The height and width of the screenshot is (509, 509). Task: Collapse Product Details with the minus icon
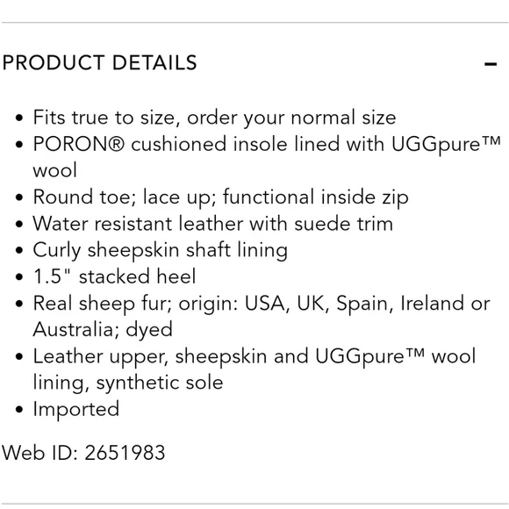(x=491, y=63)
